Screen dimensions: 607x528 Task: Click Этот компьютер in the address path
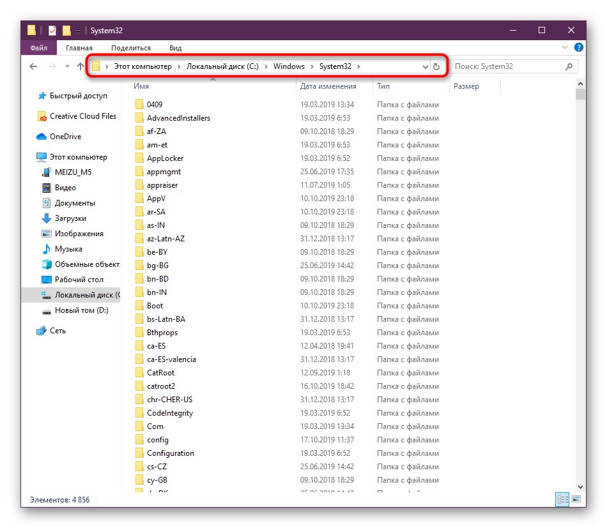143,66
